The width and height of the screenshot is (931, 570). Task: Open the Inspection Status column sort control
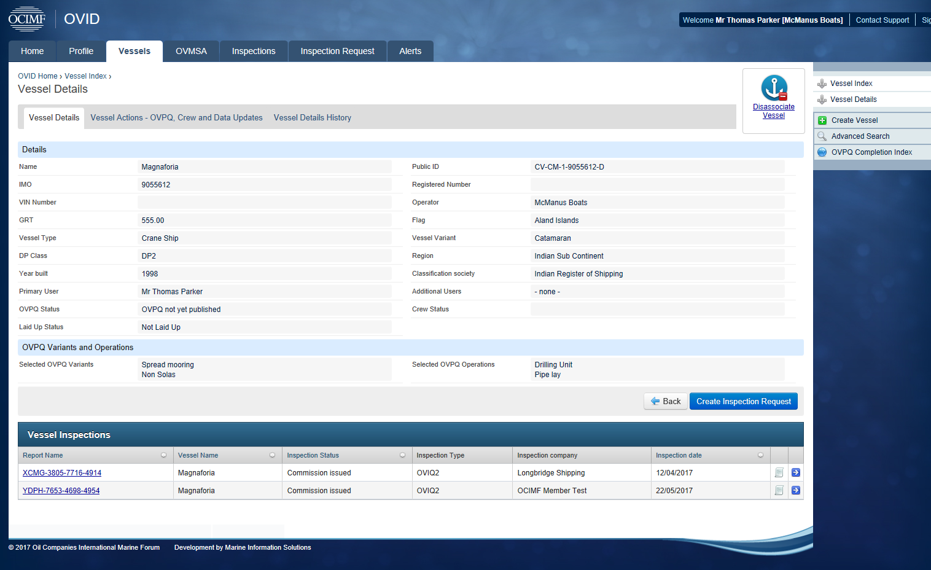[x=402, y=455]
